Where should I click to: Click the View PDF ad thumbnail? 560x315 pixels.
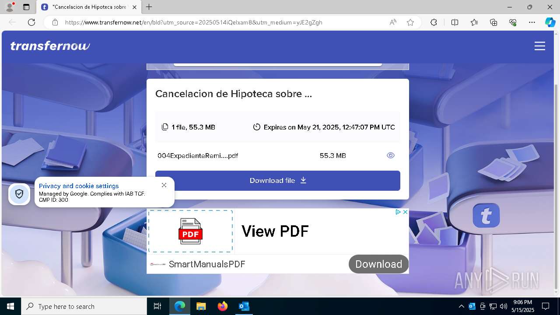(191, 231)
